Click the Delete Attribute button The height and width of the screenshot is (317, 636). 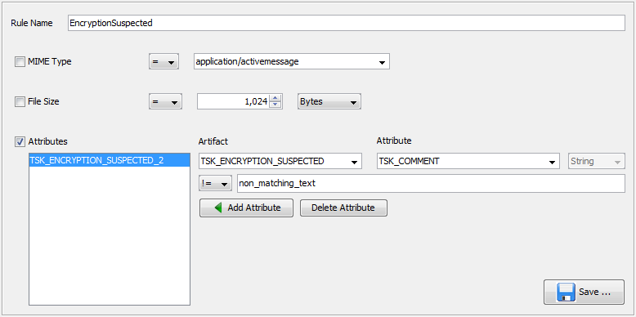pyautogui.click(x=343, y=208)
